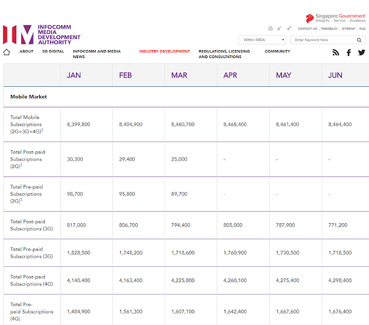Increase text size with A+ icon

click(x=289, y=28)
